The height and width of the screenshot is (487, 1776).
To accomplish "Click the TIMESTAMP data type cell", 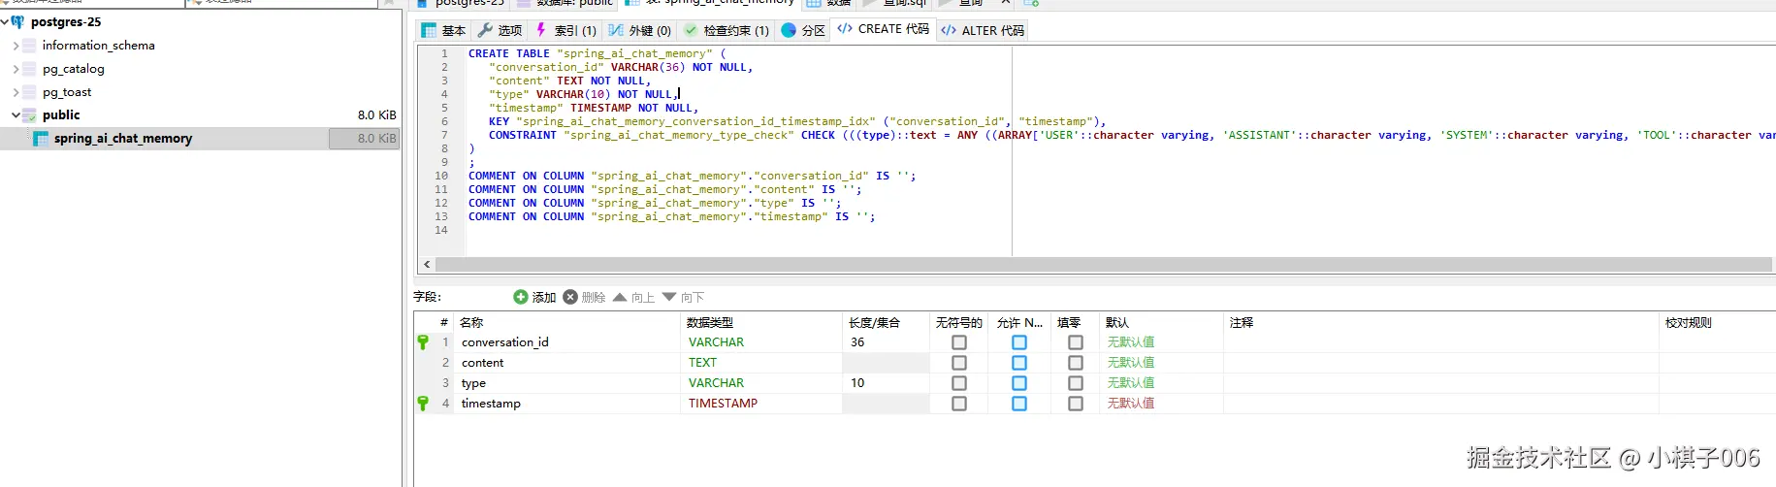I will [761, 404].
